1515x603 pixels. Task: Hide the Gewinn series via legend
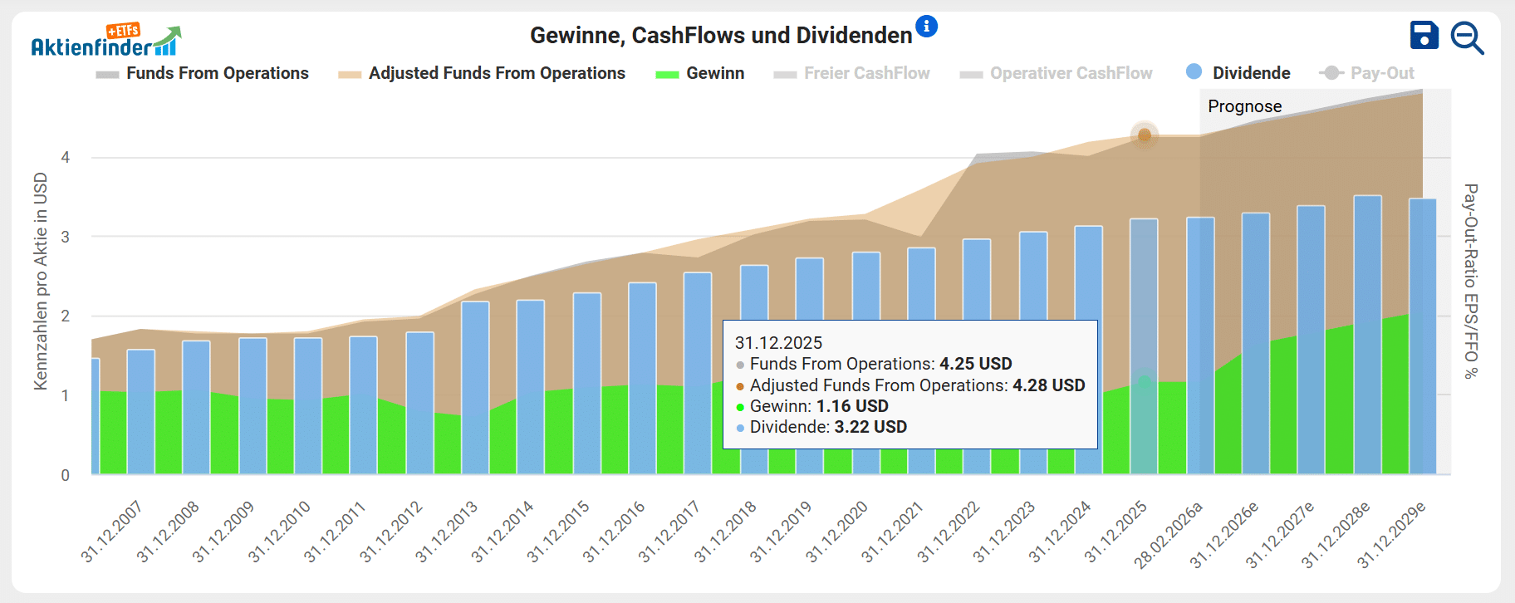coord(714,73)
